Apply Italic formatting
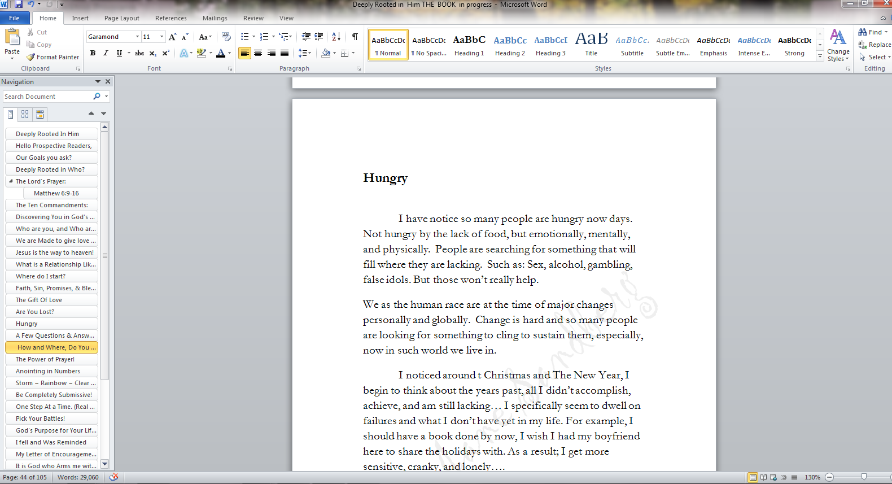Screen dimensions: 892x484 coord(106,53)
